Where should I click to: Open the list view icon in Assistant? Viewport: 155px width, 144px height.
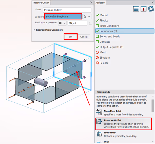point(136,9)
